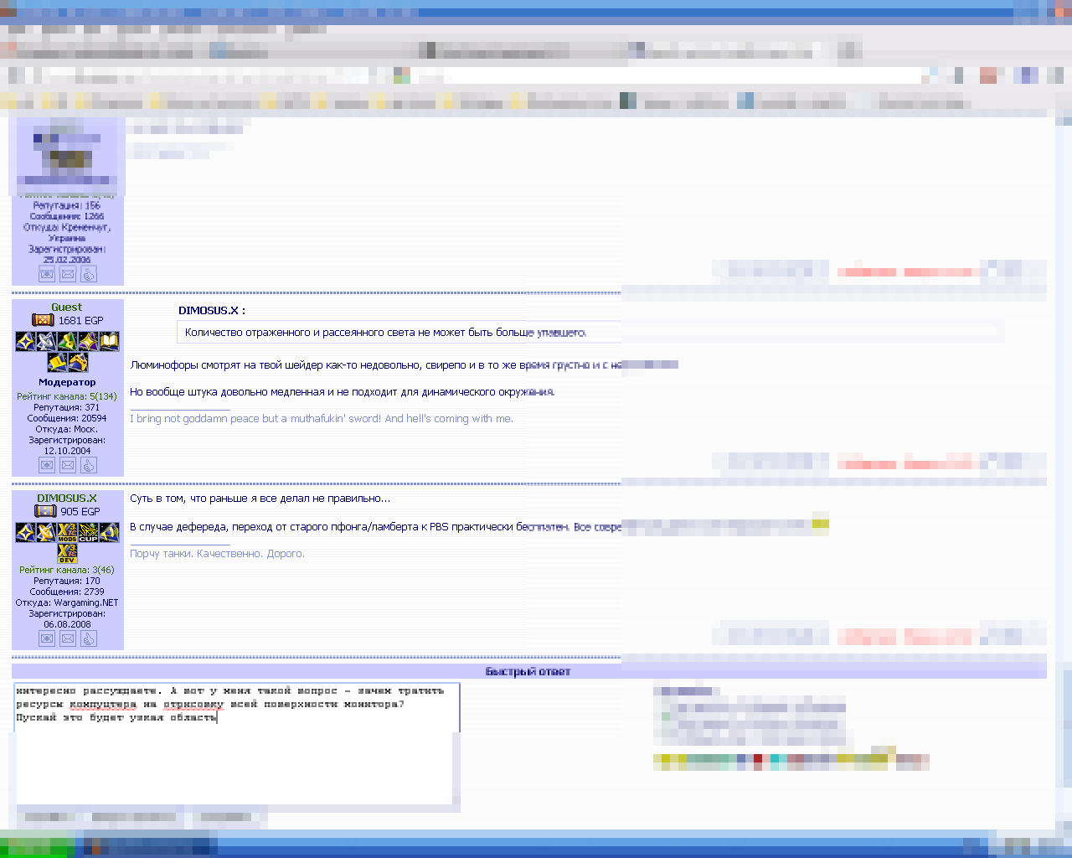
Task: Send message via envelope icon under DIMOSUS.X
Action: click(68, 638)
